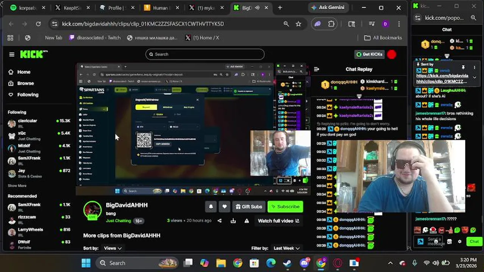This screenshot has height=272, width=484.
Task: Click the share clip icon
Action: coord(220,221)
